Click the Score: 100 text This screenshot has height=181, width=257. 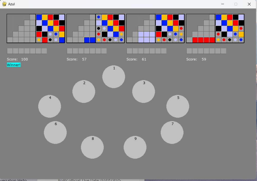[x=17, y=59]
